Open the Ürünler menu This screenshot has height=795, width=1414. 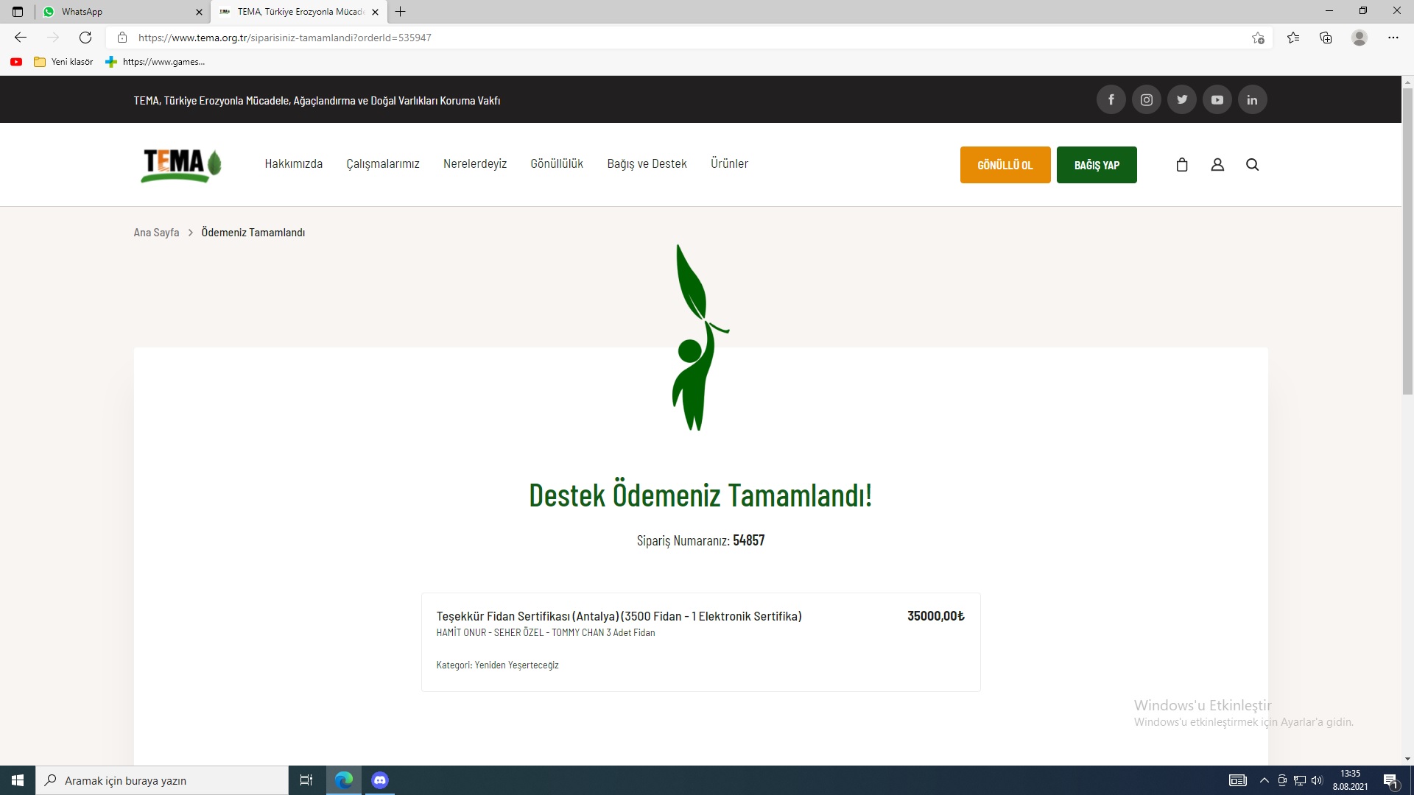click(729, 164)
